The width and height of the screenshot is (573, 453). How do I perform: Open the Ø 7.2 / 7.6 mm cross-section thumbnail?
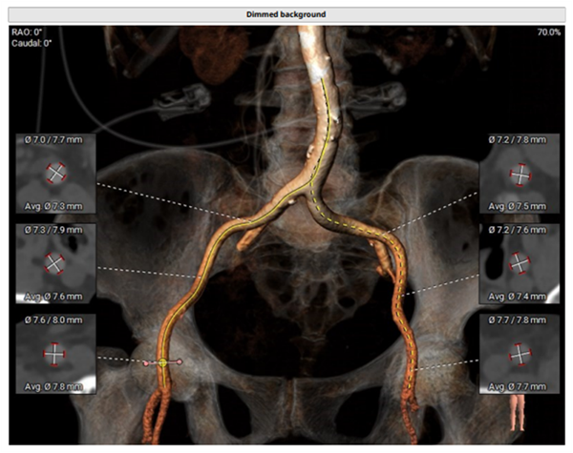519,263
